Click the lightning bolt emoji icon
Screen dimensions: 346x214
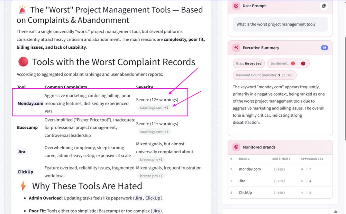click(x=23, y=186)
